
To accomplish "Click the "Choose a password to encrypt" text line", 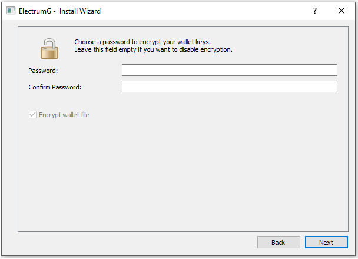I will click(142, 42).
